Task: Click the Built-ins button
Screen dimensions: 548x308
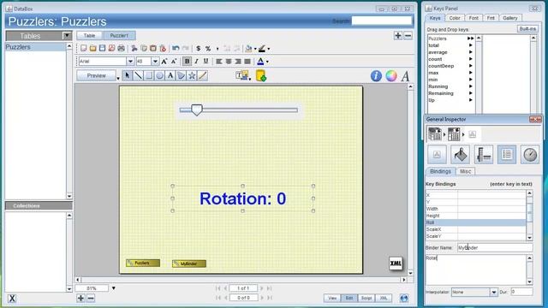Action: click(x=527, y=28)
